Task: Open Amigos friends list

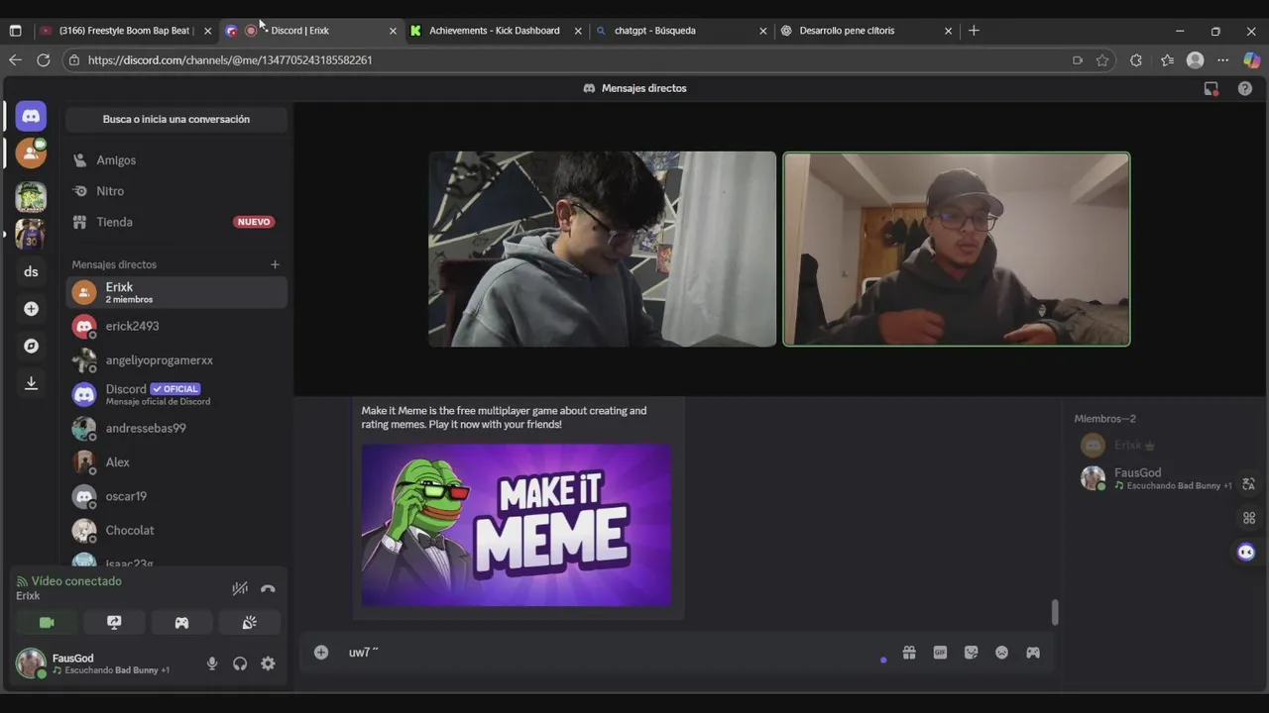Action: [176, 160]
